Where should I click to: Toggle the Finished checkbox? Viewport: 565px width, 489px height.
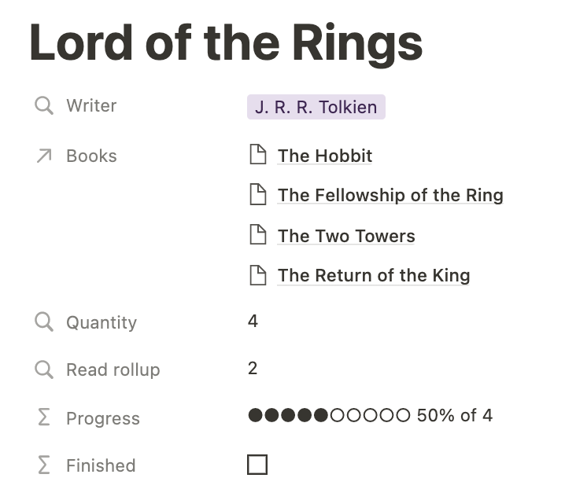point(257,465)
